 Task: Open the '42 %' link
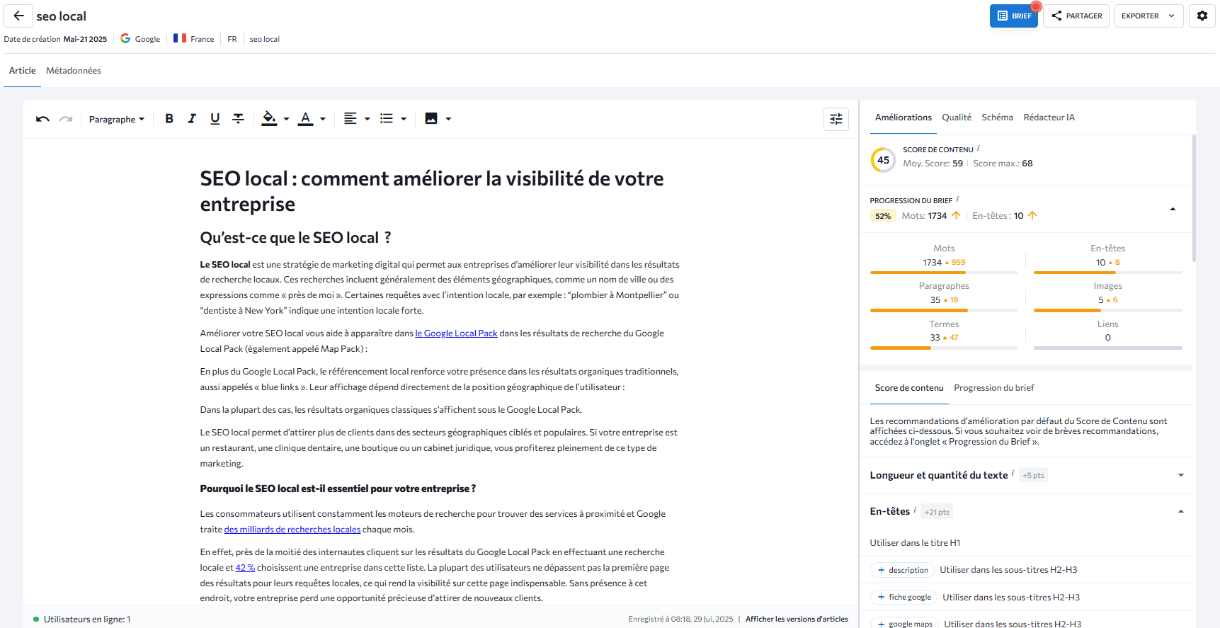click(245, 568)
